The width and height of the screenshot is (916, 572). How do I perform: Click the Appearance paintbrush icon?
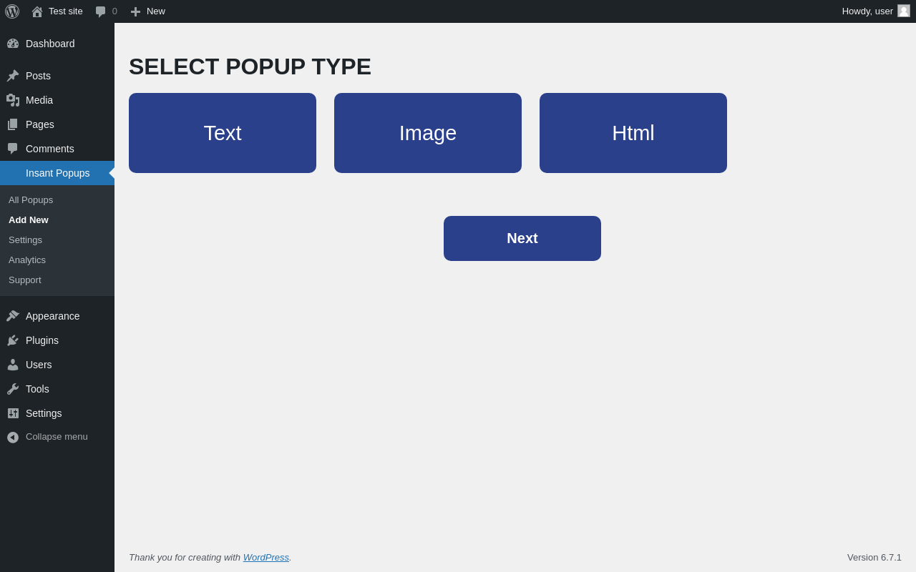[13, 316]
